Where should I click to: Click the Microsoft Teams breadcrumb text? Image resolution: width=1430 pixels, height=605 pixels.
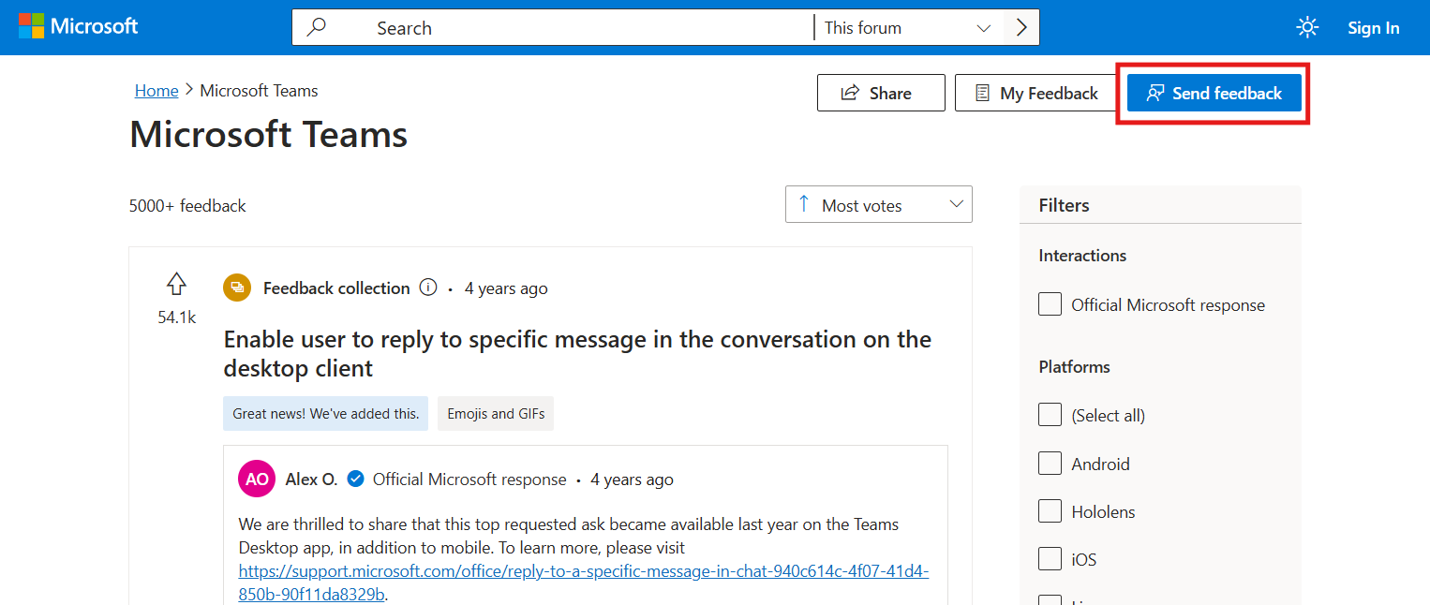[x=259, y=91]
